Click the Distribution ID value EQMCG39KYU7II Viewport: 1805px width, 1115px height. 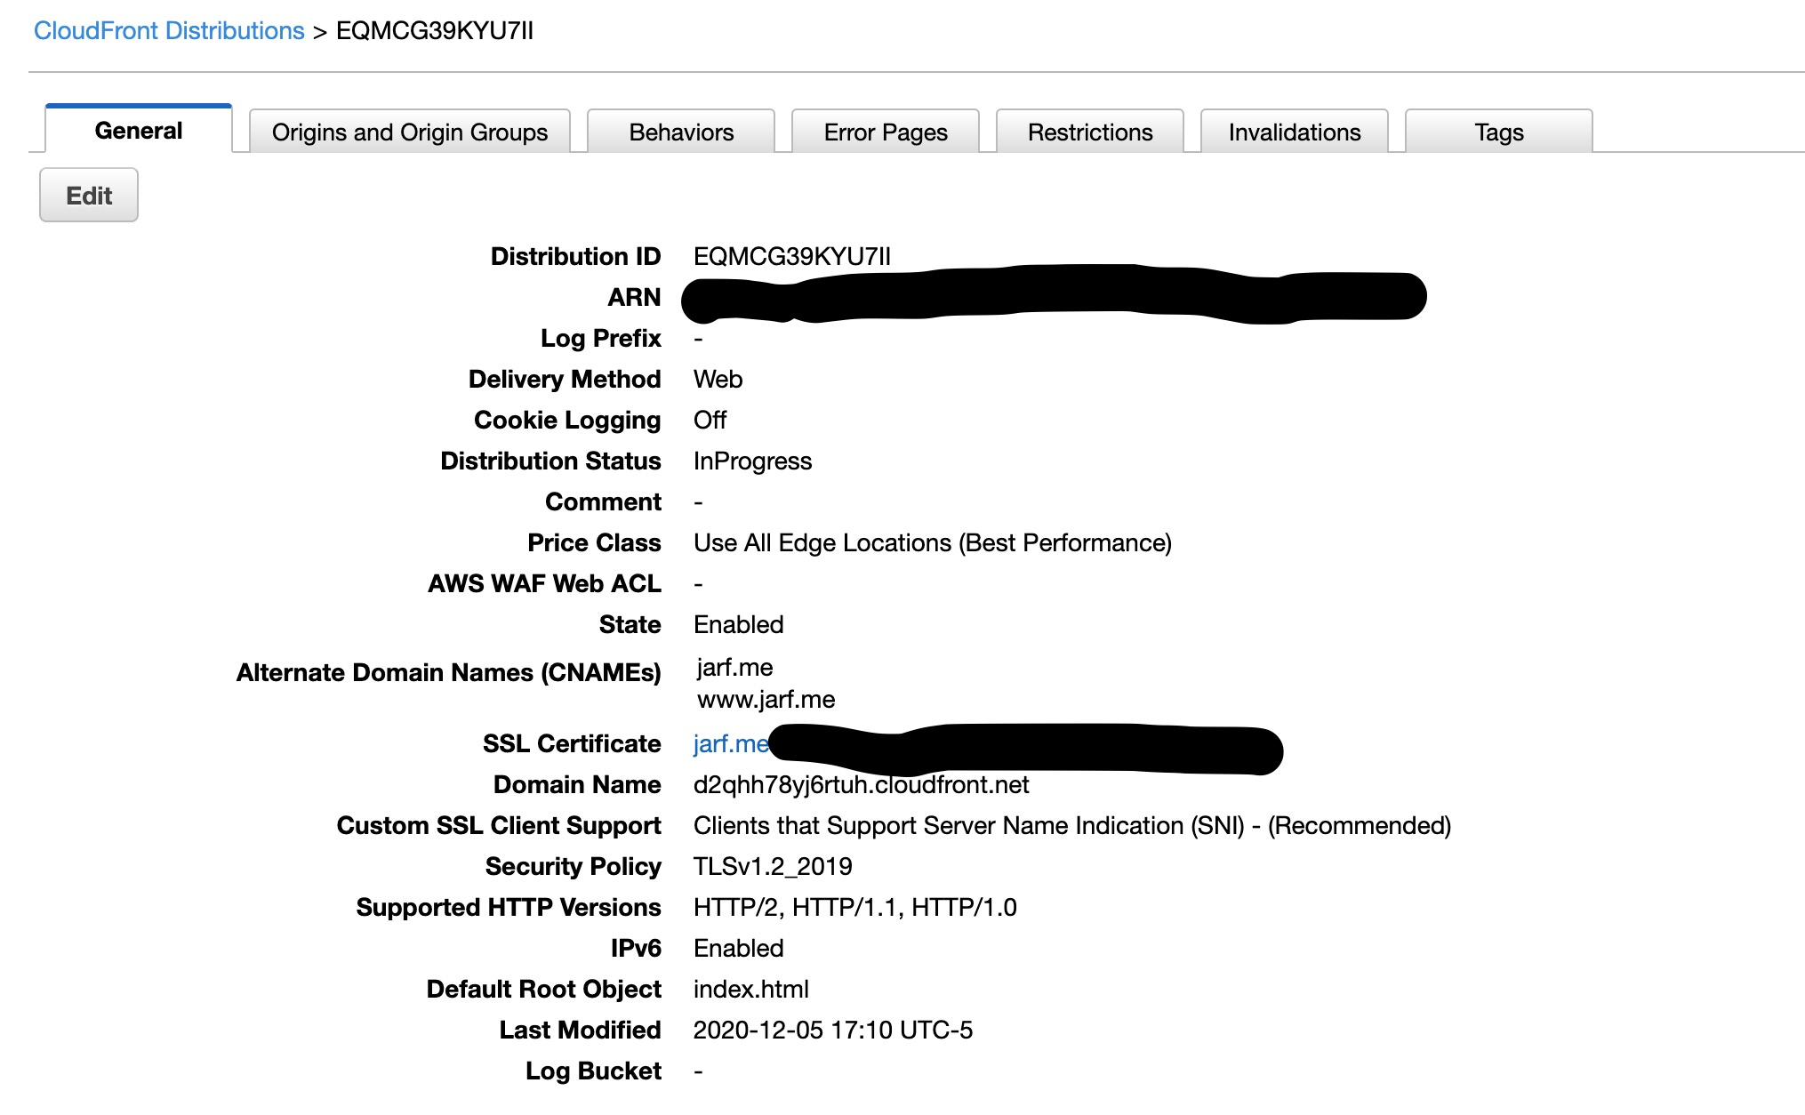791,257
